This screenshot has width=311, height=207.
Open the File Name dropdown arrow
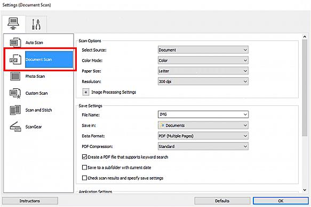pos(245,114)
